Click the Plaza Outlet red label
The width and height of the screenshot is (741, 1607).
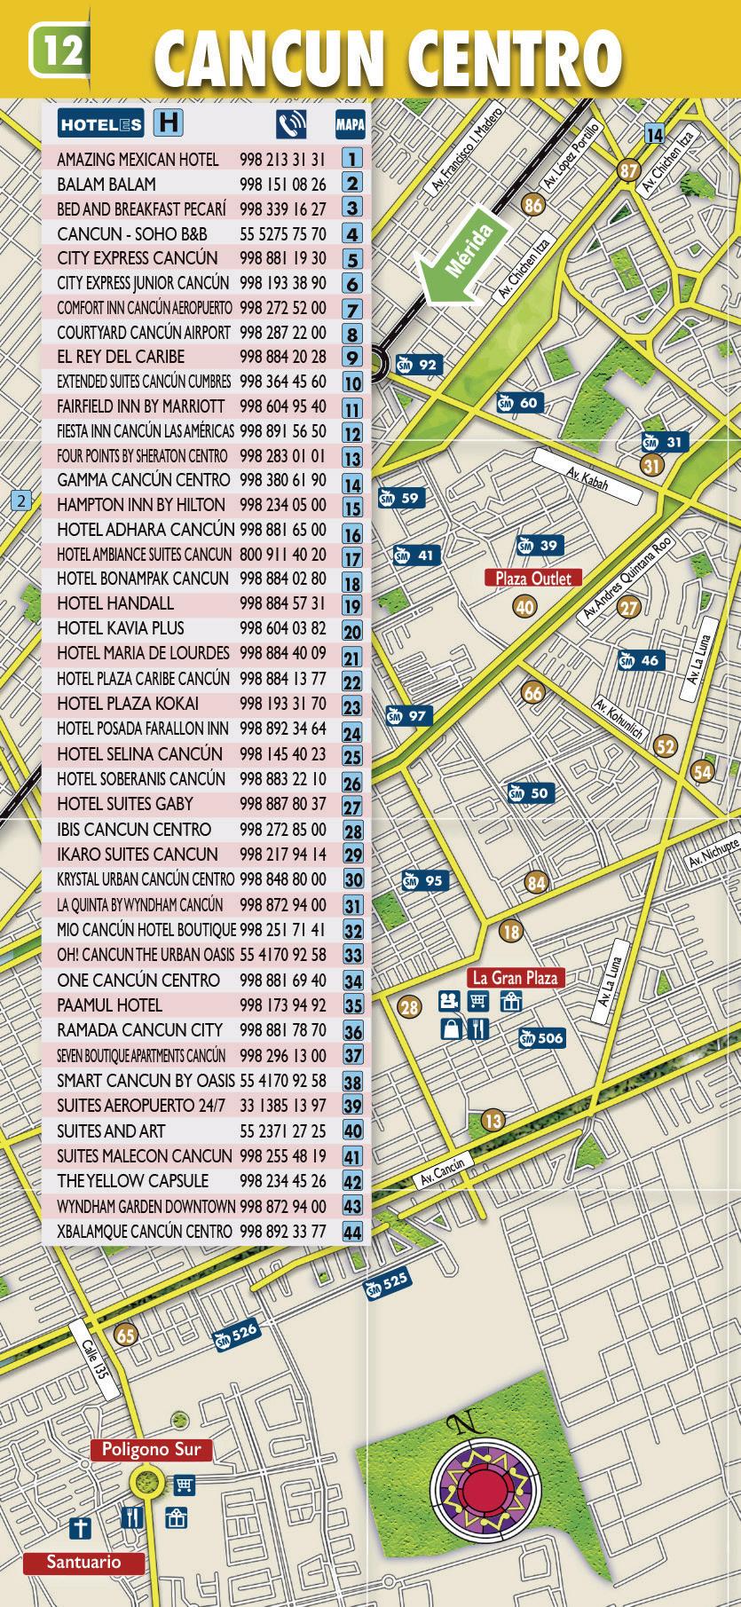[x=533, y=579]
